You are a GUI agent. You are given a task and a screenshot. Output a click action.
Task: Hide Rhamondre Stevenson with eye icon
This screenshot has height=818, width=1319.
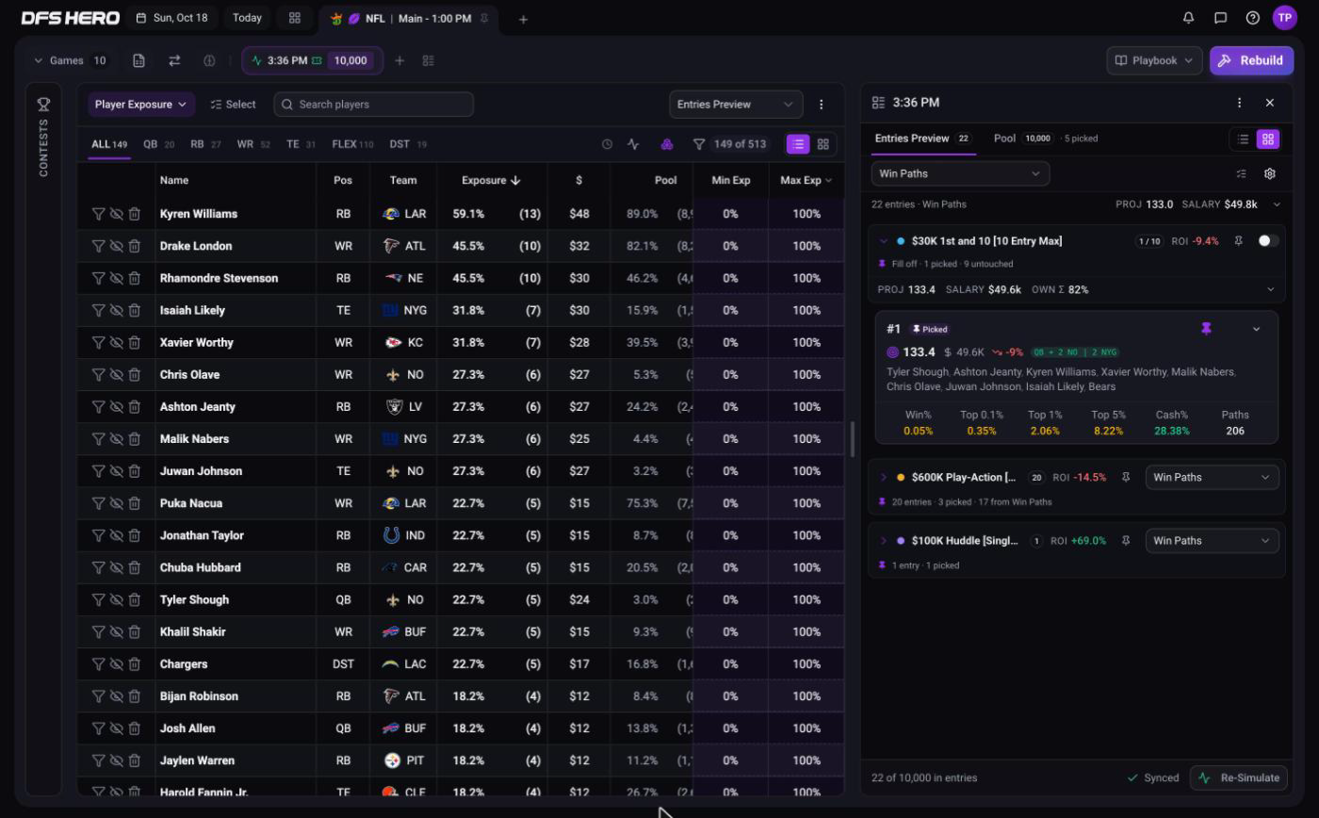[117, 278]
